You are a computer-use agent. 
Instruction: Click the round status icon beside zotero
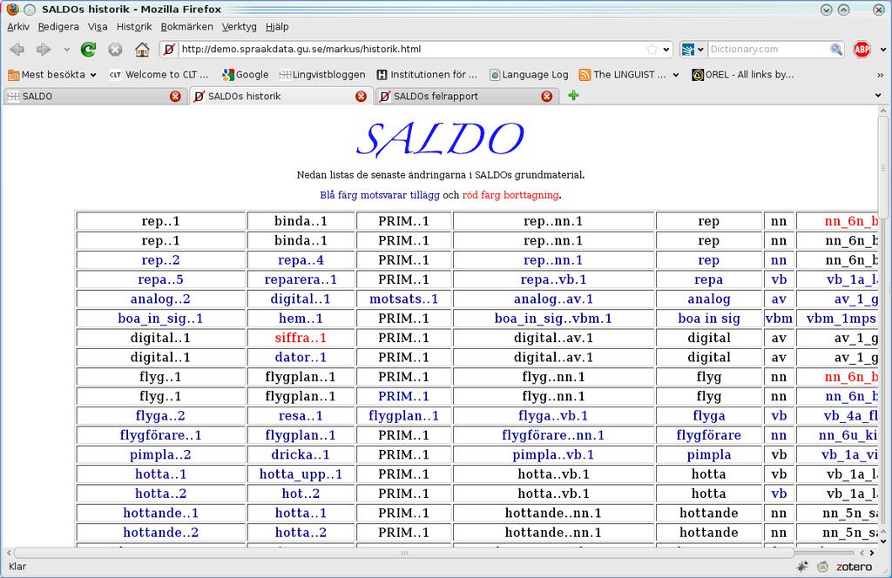[x=822, y=566]
